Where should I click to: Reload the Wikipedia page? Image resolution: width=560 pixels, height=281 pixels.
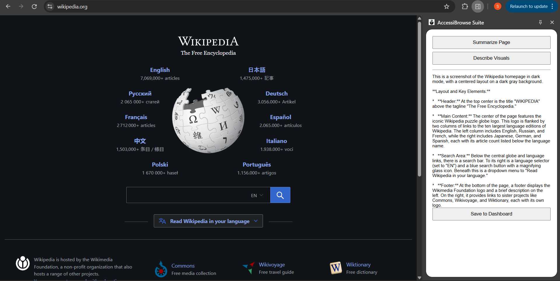(34, 6)
